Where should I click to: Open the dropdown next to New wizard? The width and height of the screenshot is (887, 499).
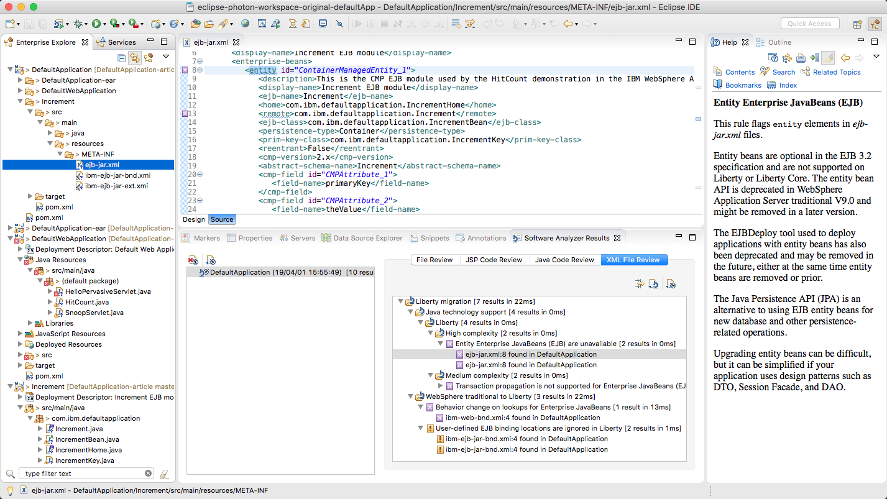tap(19, 25)
